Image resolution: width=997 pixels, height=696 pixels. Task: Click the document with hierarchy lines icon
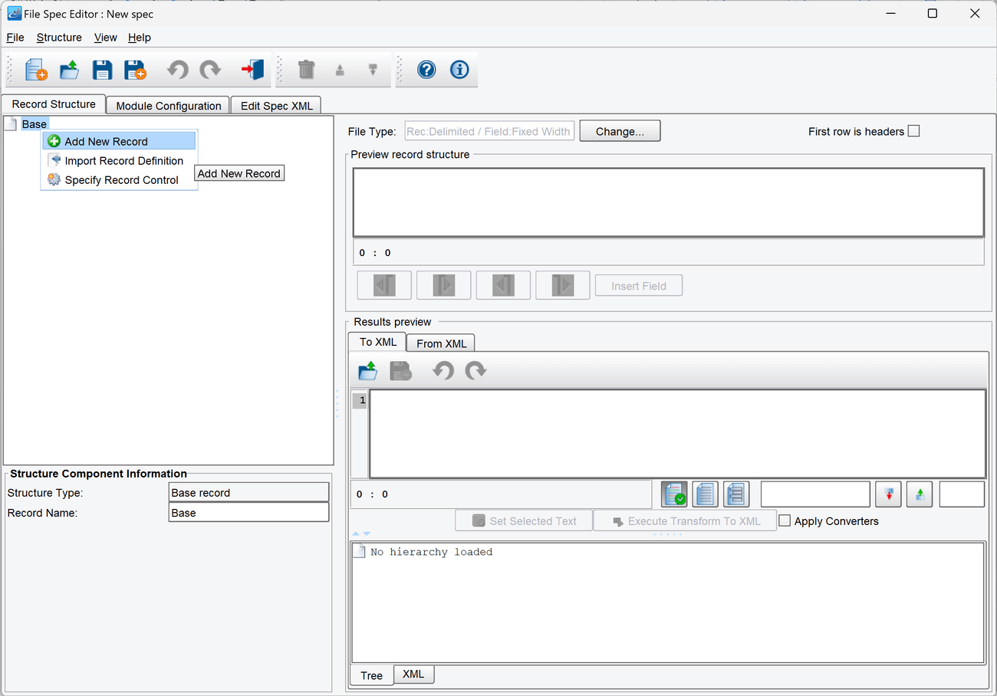click(735, 494)
